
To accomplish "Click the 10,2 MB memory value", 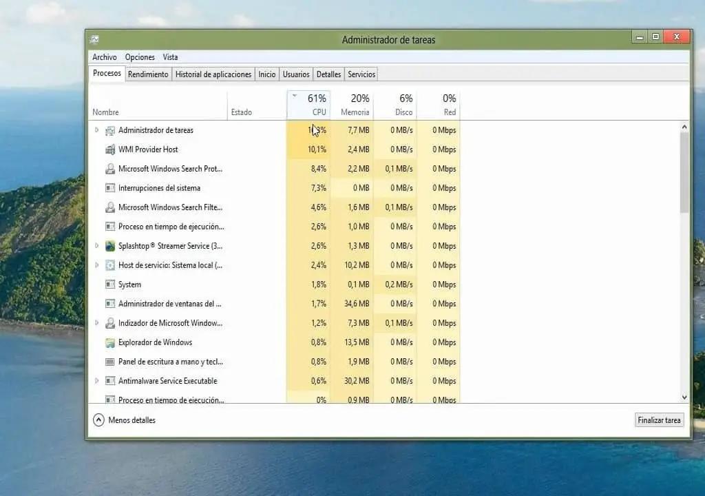I will coord(357,265).
